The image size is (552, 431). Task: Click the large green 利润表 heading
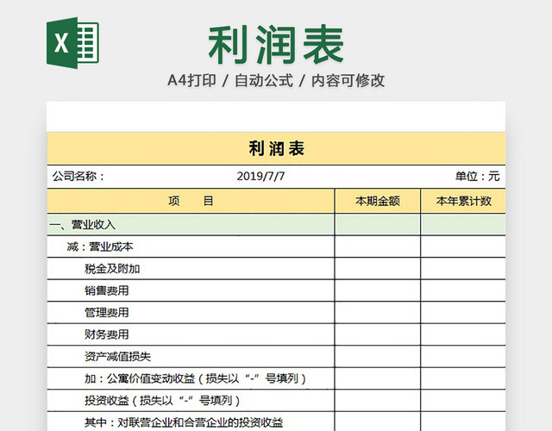pyautogui.click(x=276, y=44)
